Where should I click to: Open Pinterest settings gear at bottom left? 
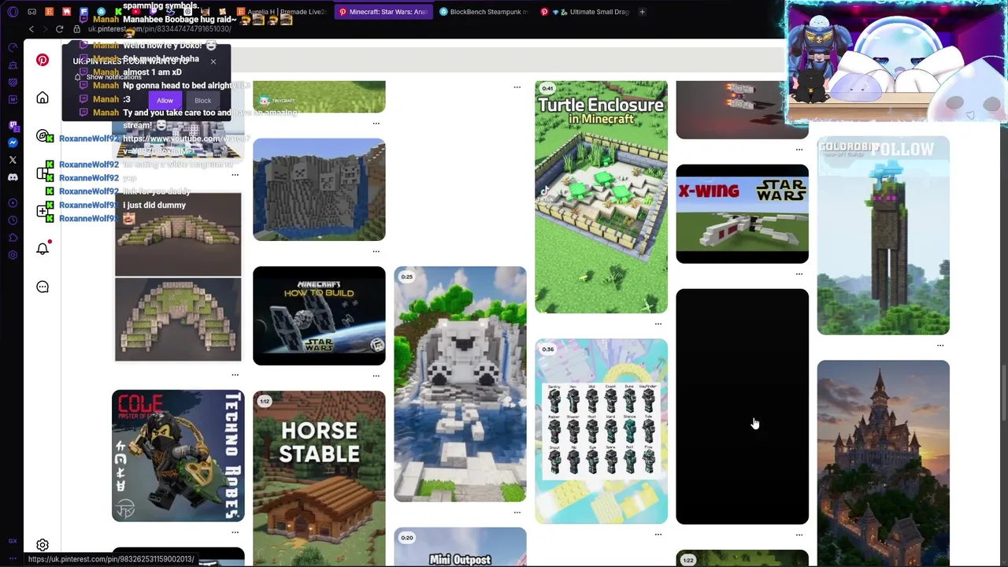pos(43,545)
